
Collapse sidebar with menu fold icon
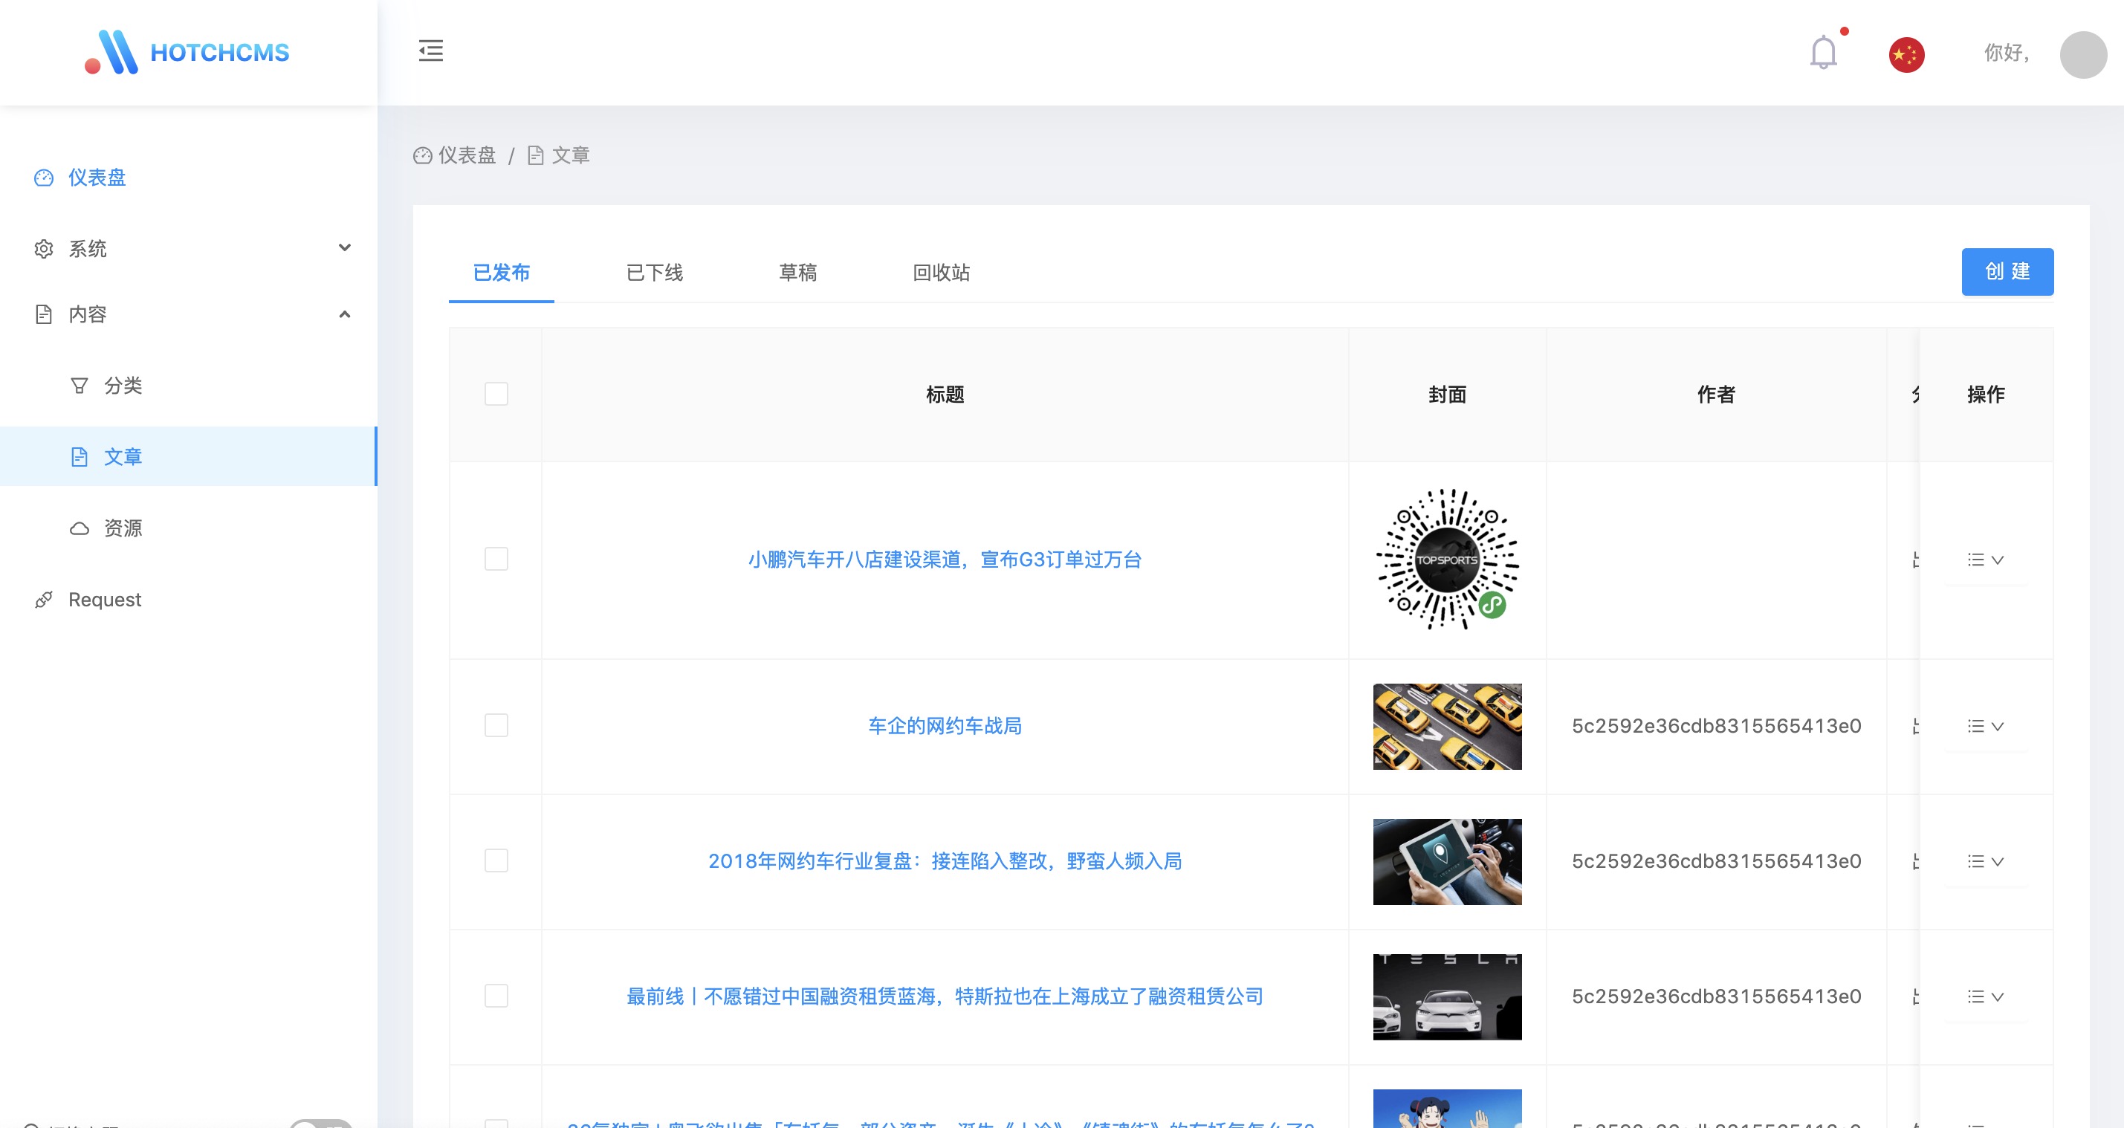tap(430, 51)
